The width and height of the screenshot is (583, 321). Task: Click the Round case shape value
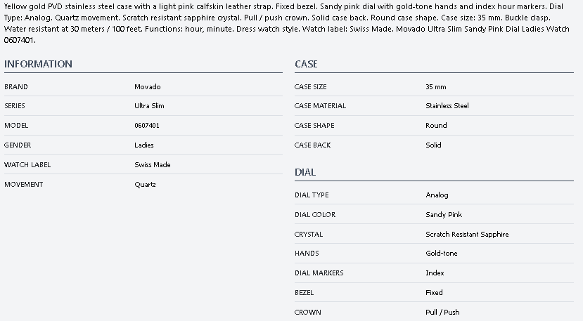pyautogui.click(x=436, y=126)
